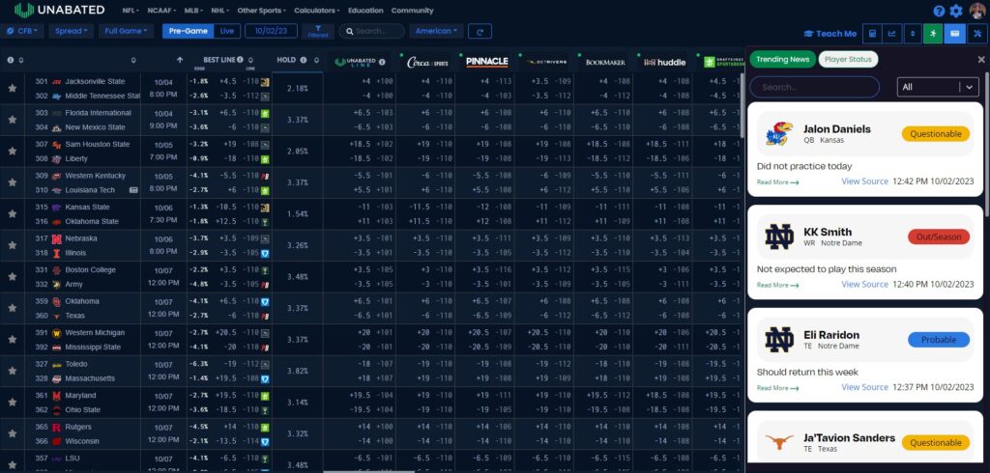The image size is (990, 473).
Task: Expand the NFL menu
Action: point(131,11)
